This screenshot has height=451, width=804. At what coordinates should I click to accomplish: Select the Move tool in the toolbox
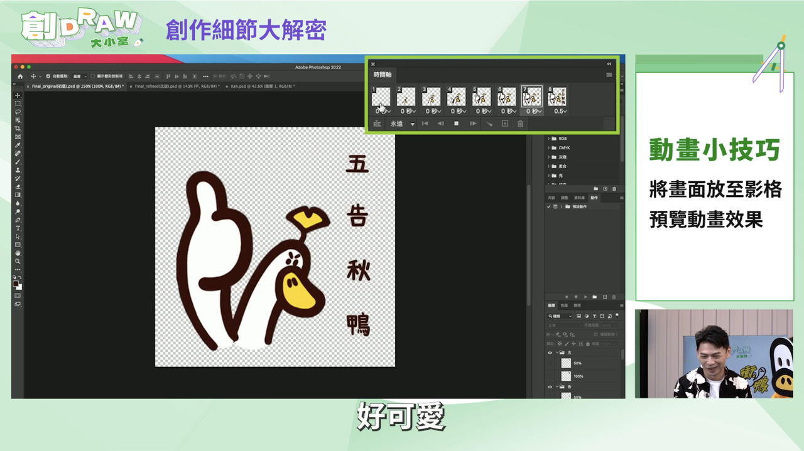coord(18,95)
